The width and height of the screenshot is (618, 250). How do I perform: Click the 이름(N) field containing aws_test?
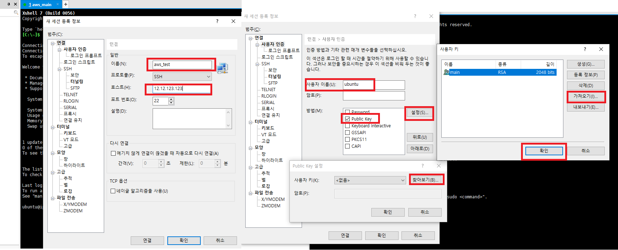182,65
